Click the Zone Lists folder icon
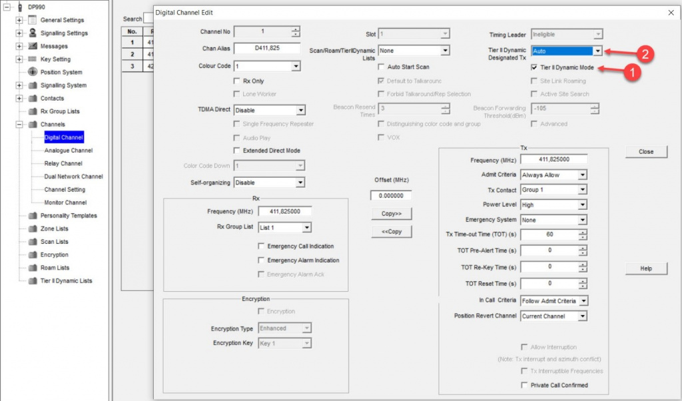This screenshot has width=682, height=401. click(32, 228)
